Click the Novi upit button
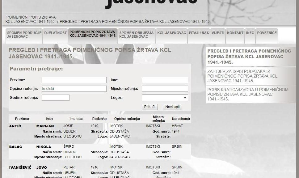Viewport: 299px width, 178px height. click(172, 107)
